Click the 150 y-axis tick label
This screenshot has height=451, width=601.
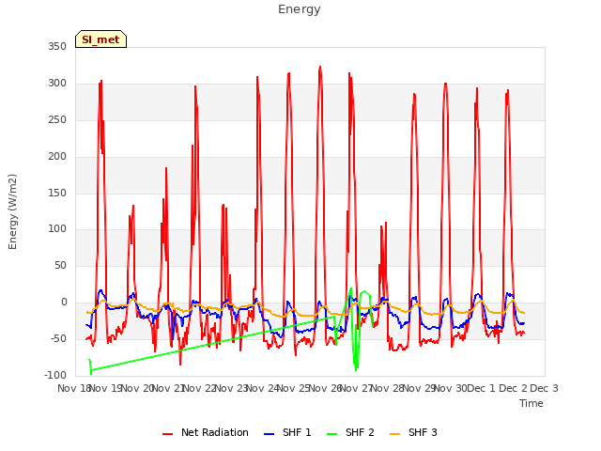(x=57, y=193)
